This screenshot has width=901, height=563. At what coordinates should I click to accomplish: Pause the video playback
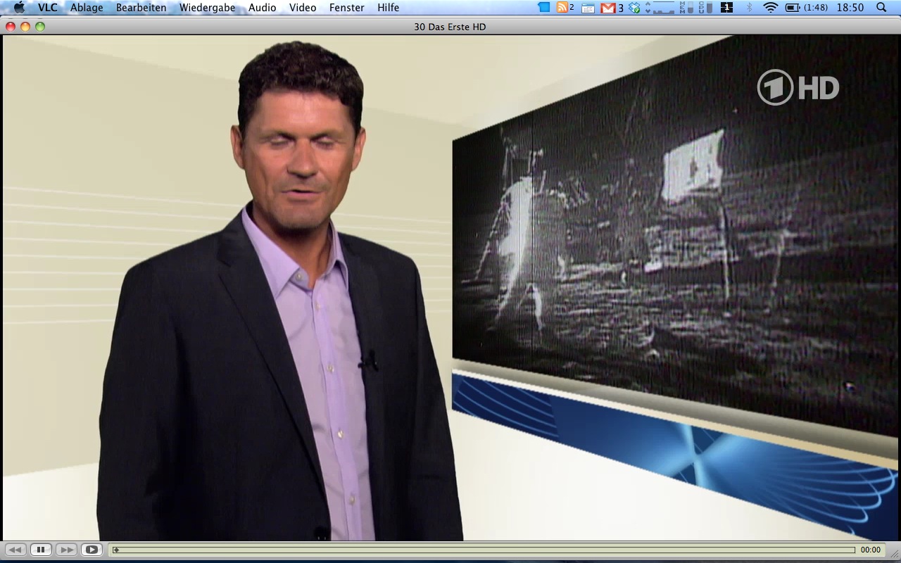[x=41, y=550]
